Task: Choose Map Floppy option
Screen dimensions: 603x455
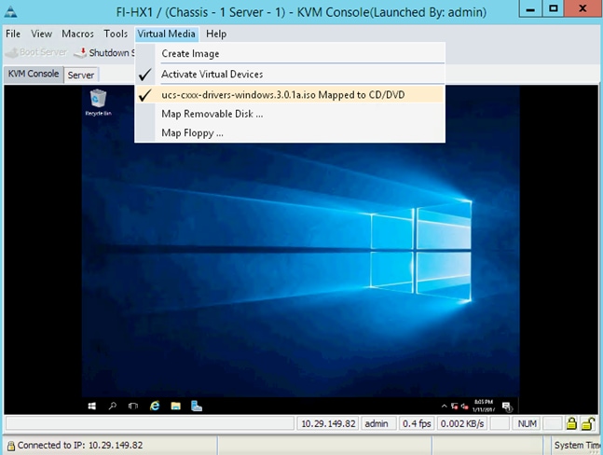Action: 290,133
